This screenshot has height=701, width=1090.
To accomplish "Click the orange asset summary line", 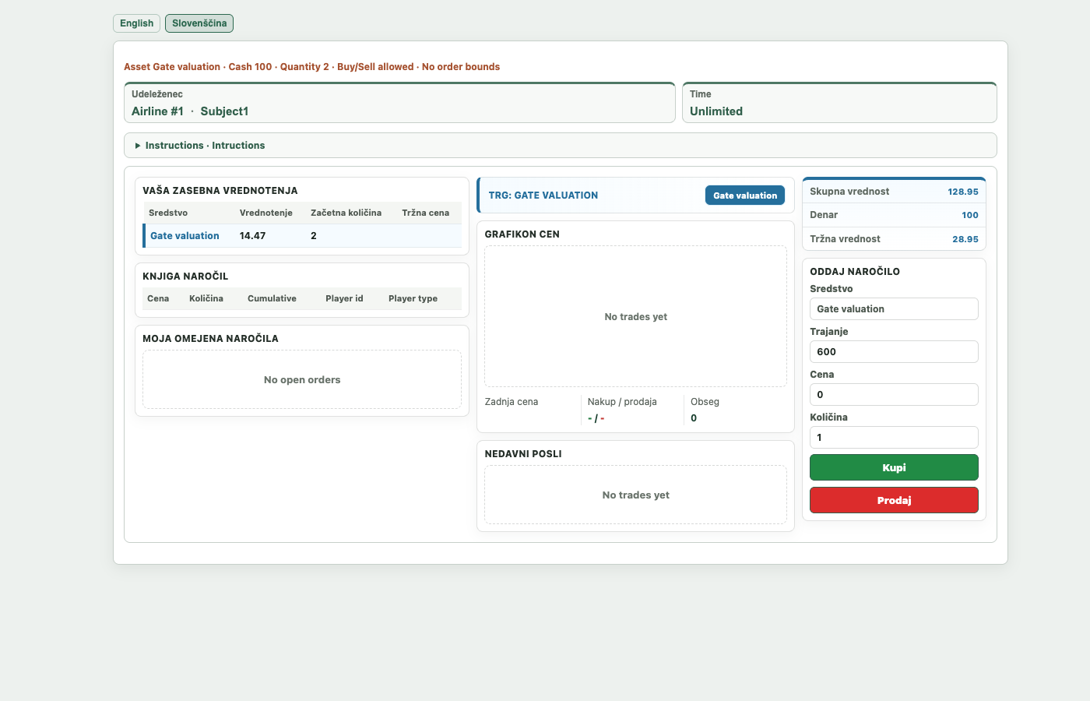I will click(x=311, y=67).
